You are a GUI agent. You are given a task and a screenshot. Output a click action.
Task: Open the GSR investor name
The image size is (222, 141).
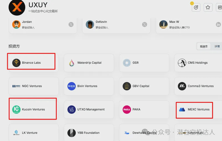[135, 63]
